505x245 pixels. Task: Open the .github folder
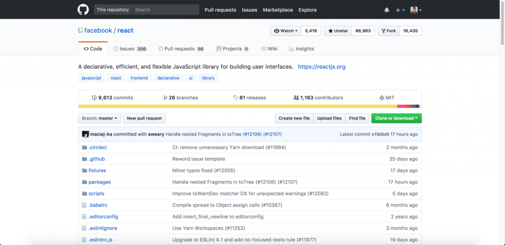[x=96, y=159]
